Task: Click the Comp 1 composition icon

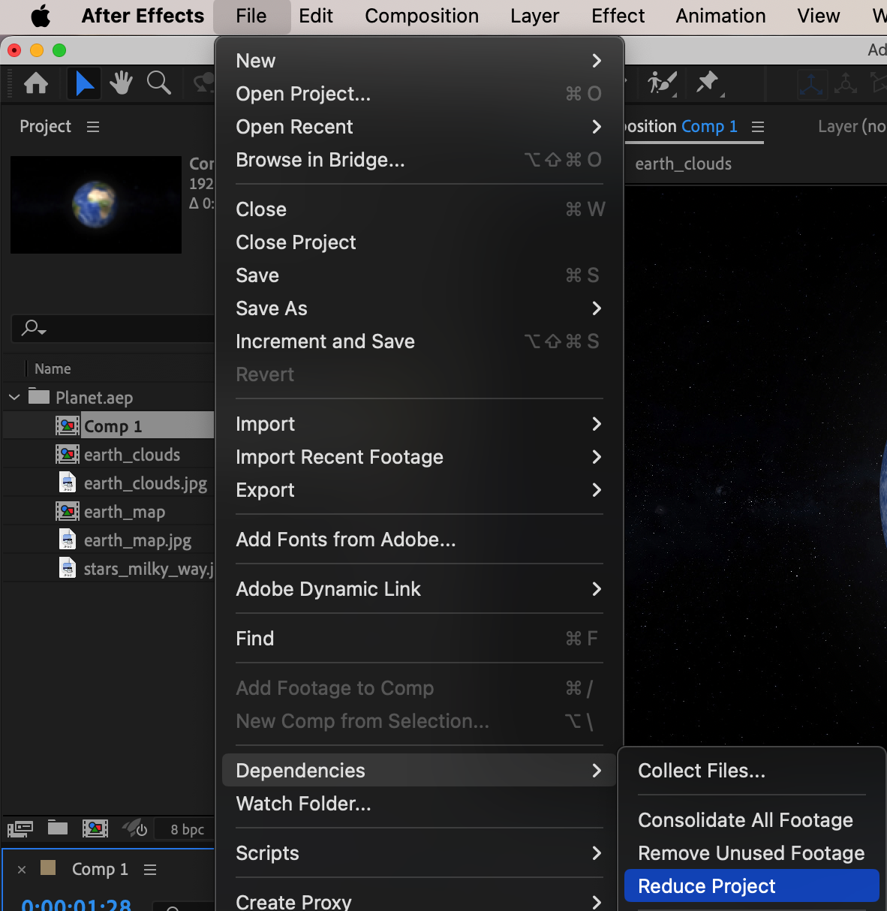Action: tap(68, 426)
